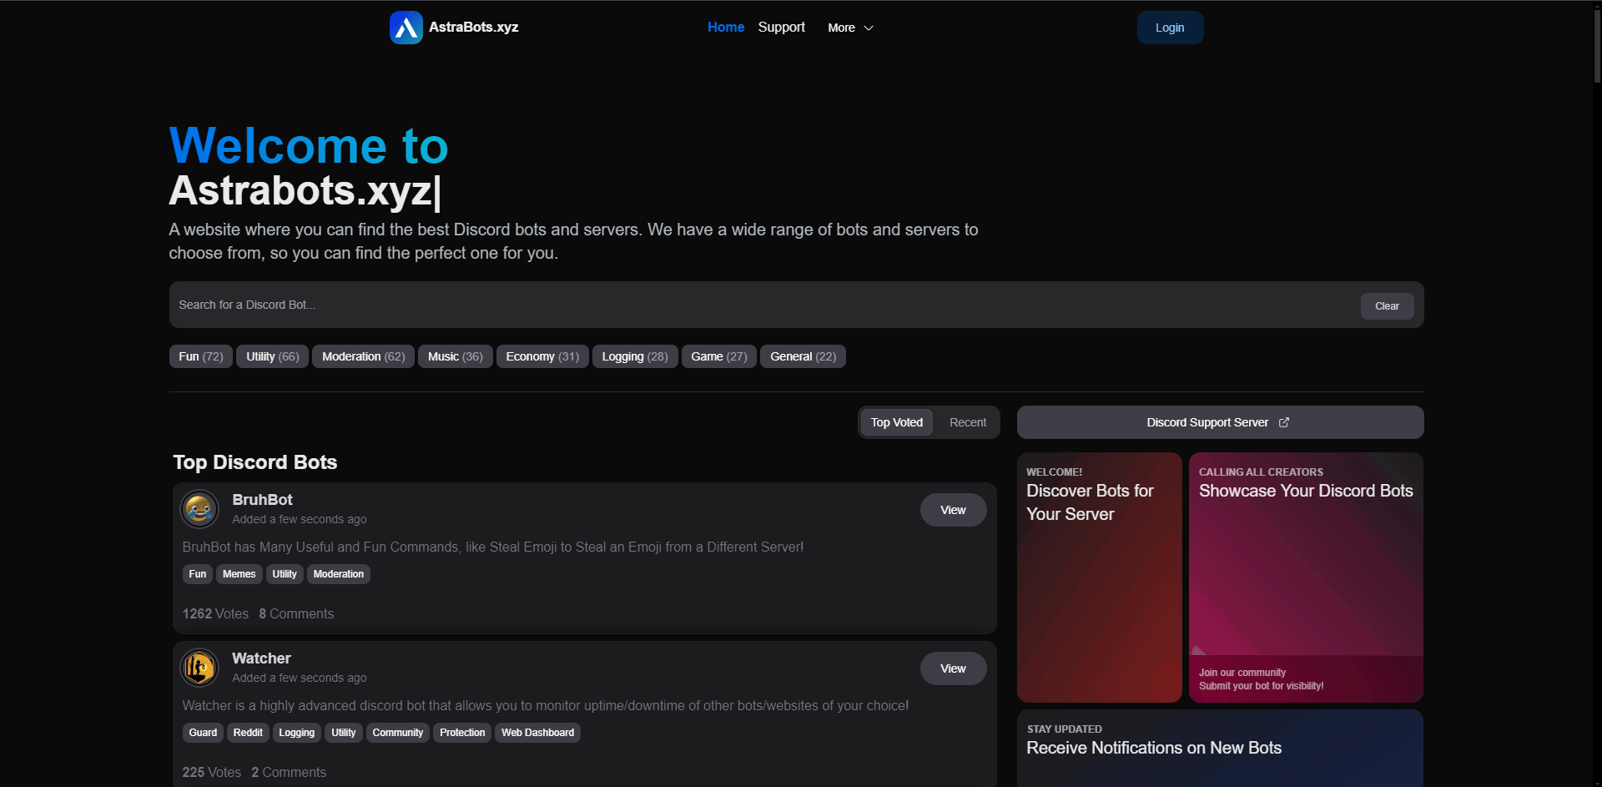Open the BruhBot title link

262,500
